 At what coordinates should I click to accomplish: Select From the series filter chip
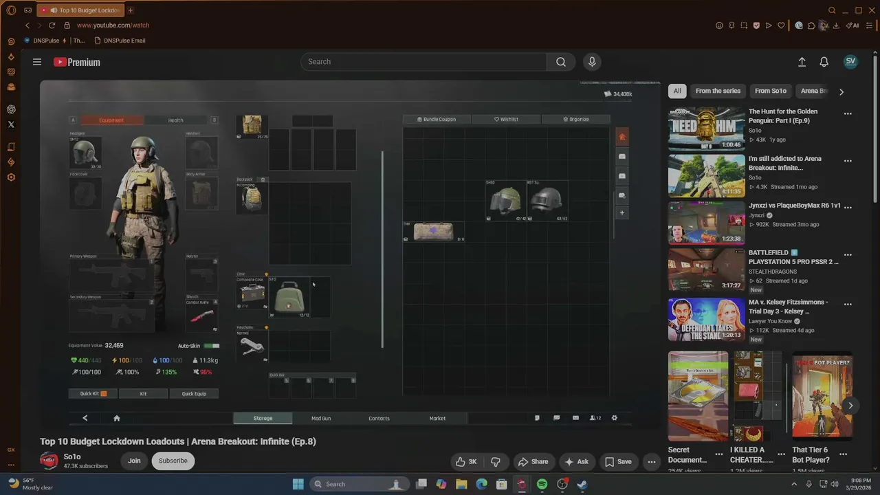point(718,91)
